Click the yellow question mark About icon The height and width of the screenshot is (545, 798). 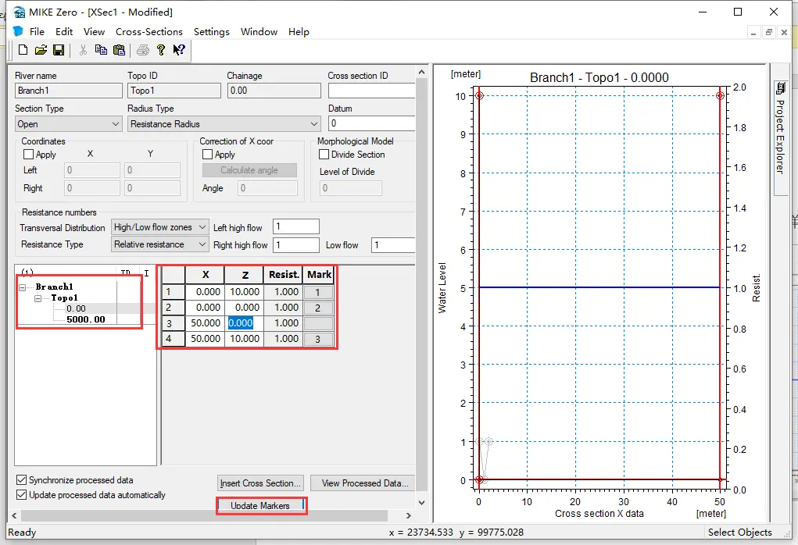pyautogui.click(x=161, y=50)
